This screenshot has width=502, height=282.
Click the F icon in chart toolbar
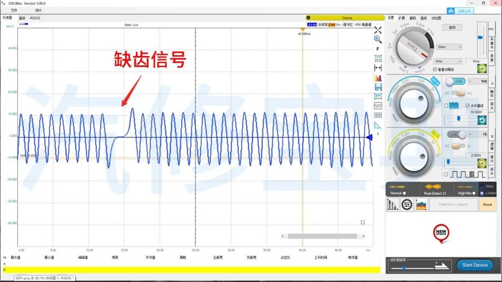tap(378, 49)
